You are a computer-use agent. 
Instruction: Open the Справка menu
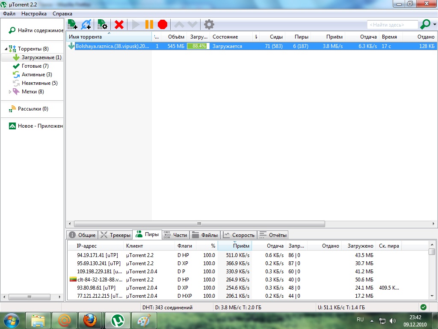coord(62,14)
